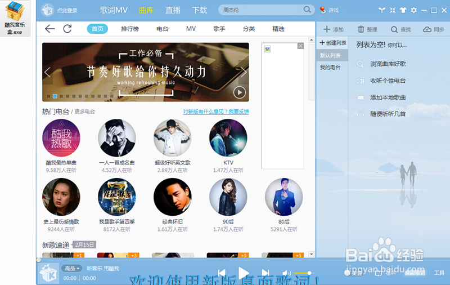Open the 歌手 section

click(x=219, y=29)
